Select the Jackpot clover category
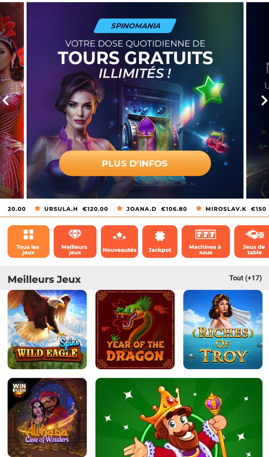269x457 pixels. (160, 241)
